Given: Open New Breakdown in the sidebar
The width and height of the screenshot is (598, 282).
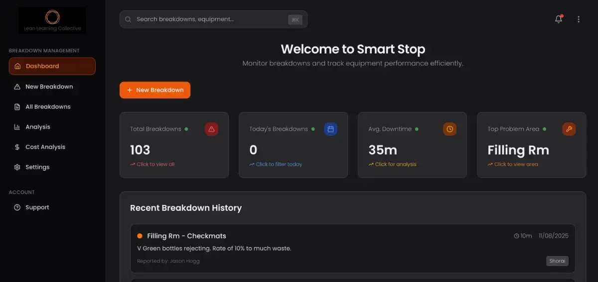Looking at the screenshot, I should point(52,87).
